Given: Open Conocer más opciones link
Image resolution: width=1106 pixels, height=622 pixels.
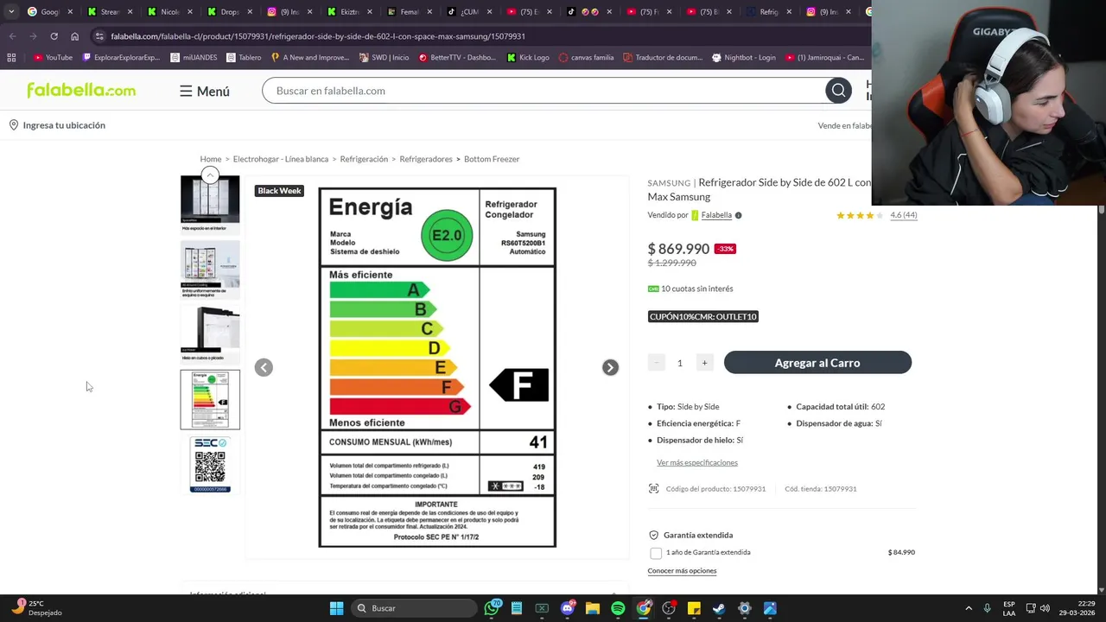Looking at the screenshot, I should (x=682, y=571).
